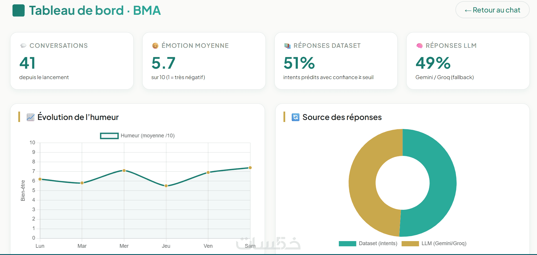The height and width of the screenshot is (255, 537).
Task: Click the gold LLM segment of the donut
Action: (x=362, y=183)
